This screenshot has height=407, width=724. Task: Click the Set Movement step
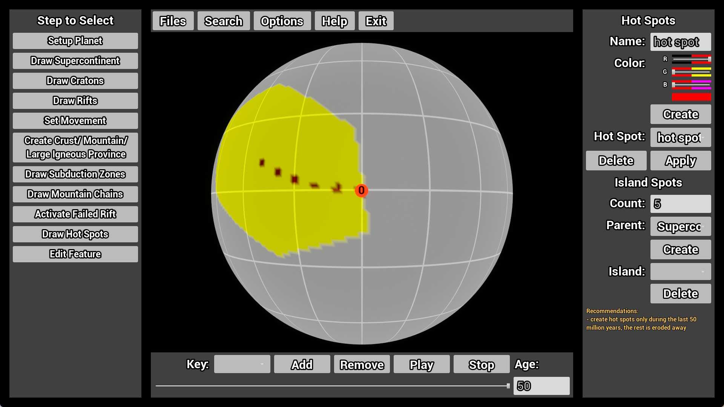tap(75, 121)
